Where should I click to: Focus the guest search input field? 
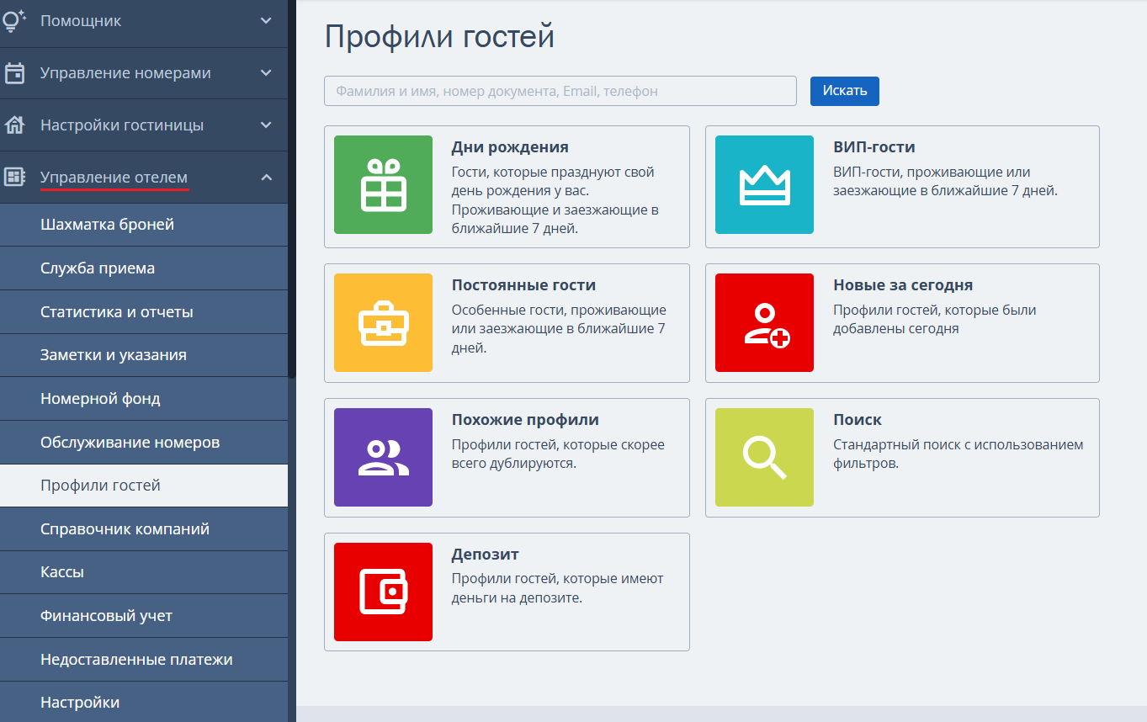[560, 91]
